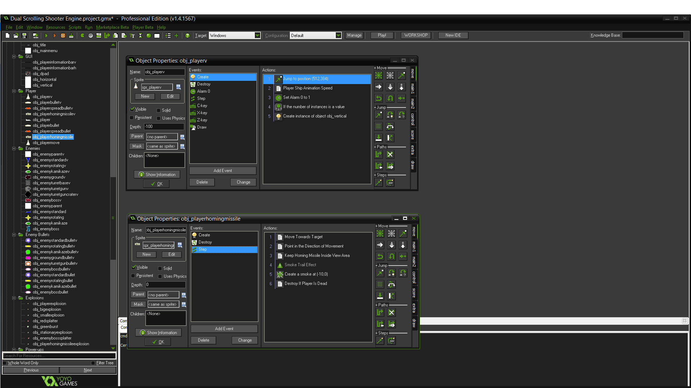The width and height of the screenshot is (691, 388).
Task: Select the Jump to Position action icon
Action: click(x=379, y=115)
